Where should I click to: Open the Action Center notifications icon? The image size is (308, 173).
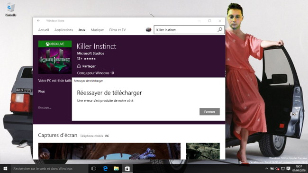click(x=289, y=168)
